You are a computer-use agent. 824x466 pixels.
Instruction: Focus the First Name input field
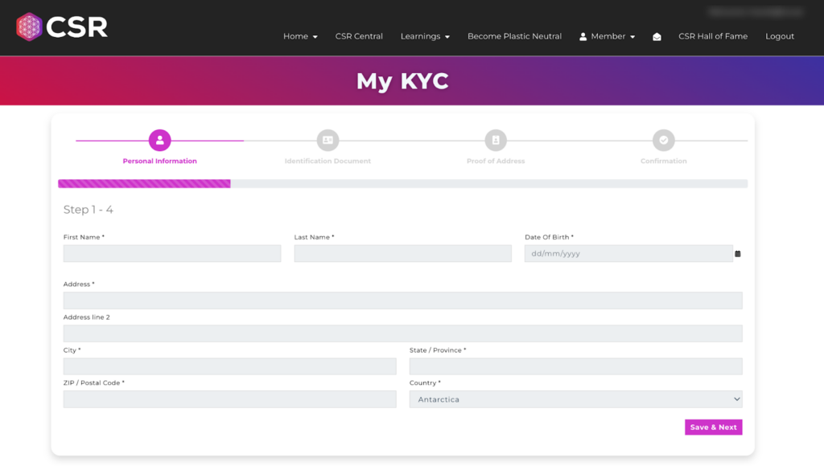pos(172,254)
